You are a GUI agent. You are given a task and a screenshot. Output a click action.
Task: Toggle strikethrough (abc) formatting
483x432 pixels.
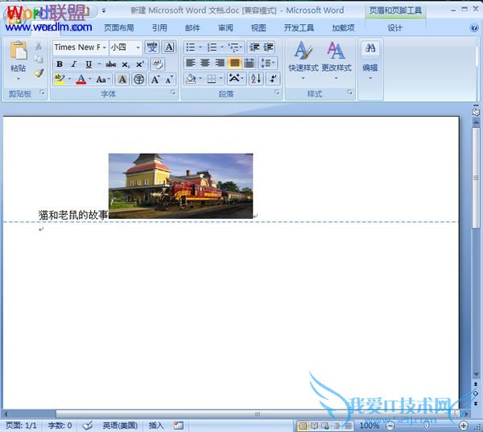[x=110, y=64]
